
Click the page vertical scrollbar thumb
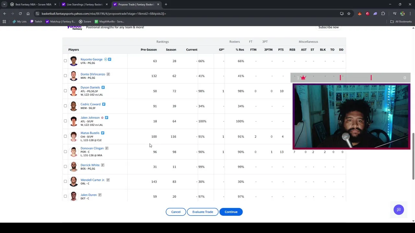(413, 156)
